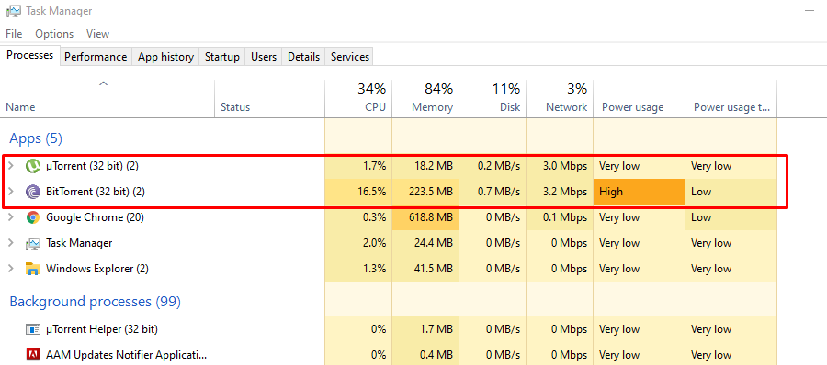Open the View menu
The image size is (827, 365).
[x=97, y=34]
